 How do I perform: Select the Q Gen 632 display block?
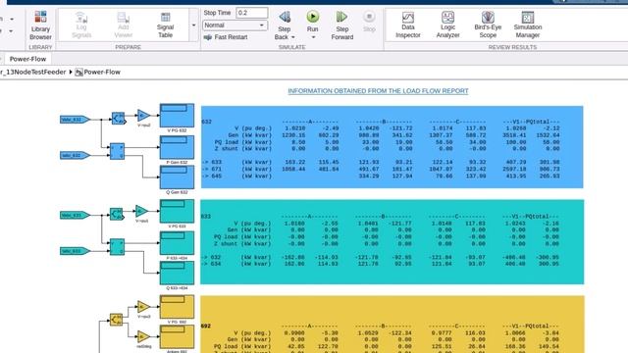click(x=177, y=177)
